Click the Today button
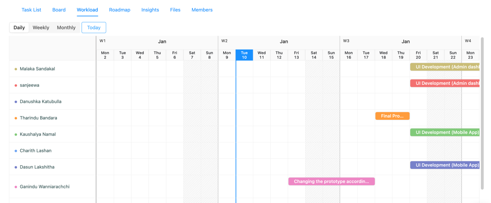This screenshot has height=203, width=491. point(94,28)
